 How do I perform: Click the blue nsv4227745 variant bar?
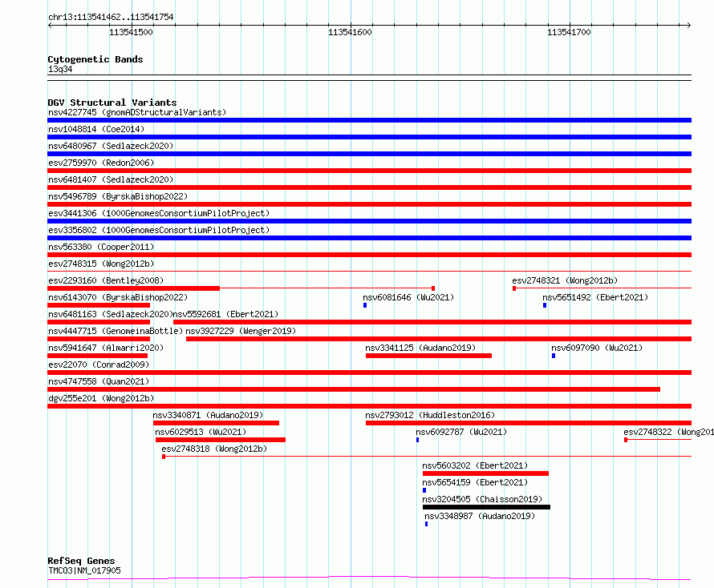[x=369, y=120]
